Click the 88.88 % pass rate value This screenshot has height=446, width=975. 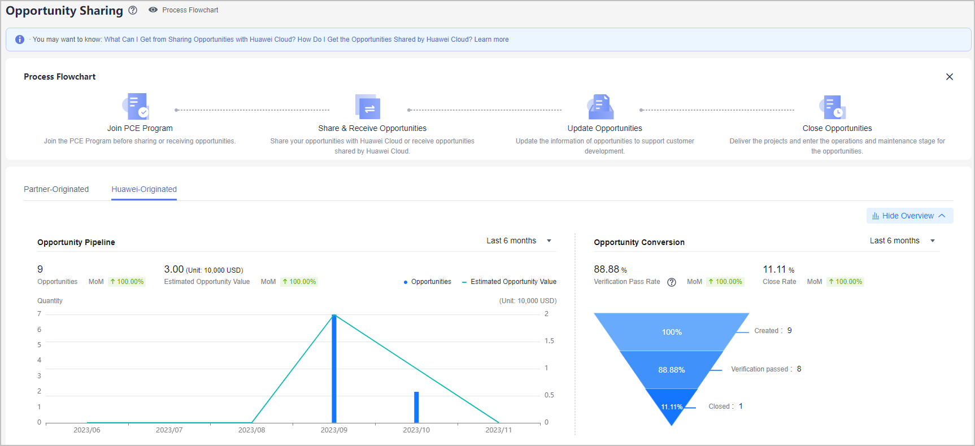point(611,269)
